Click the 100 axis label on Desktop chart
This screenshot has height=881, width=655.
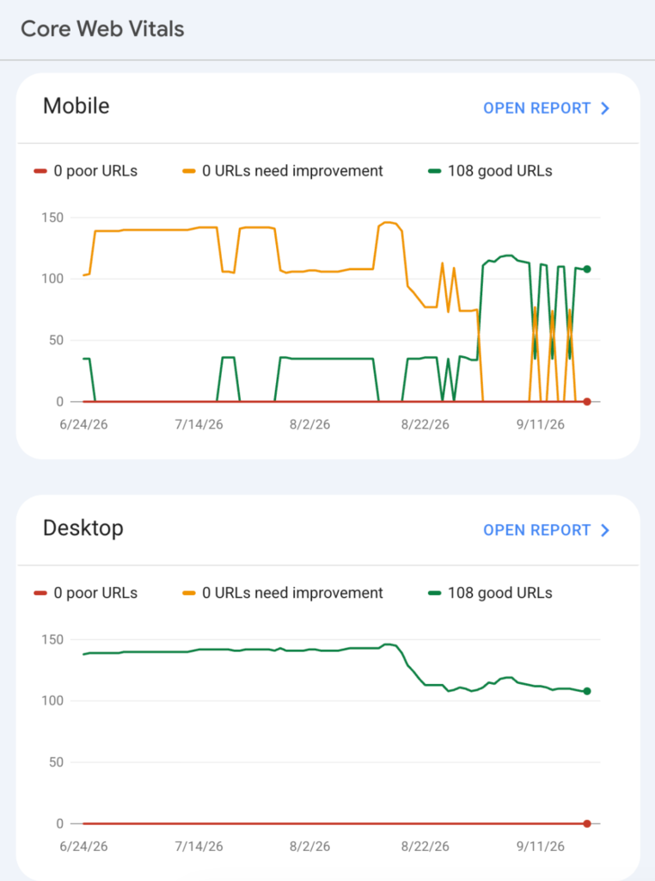pos(52,700)
